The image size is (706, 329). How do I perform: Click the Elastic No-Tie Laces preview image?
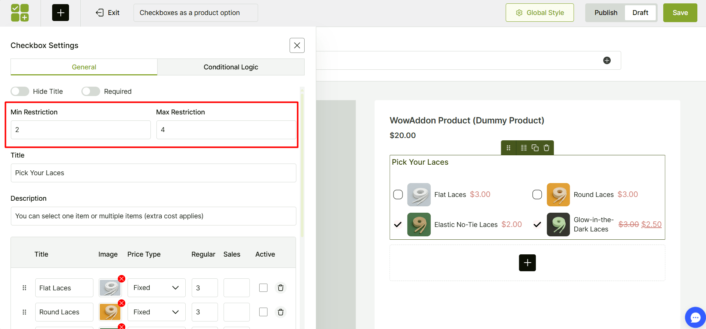tap(419, 224)
